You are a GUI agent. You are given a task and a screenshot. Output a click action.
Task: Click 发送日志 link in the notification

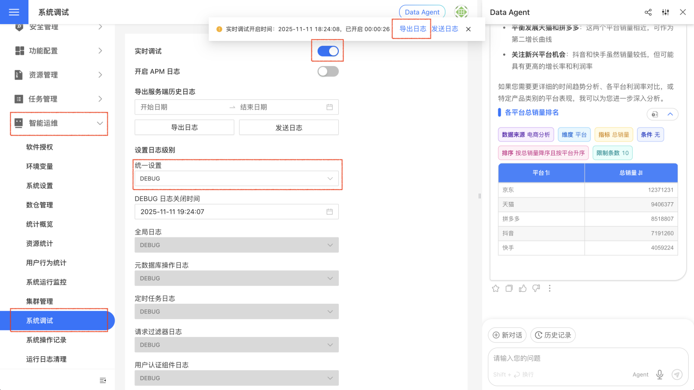pyautogui.click(x=445, y=29)
